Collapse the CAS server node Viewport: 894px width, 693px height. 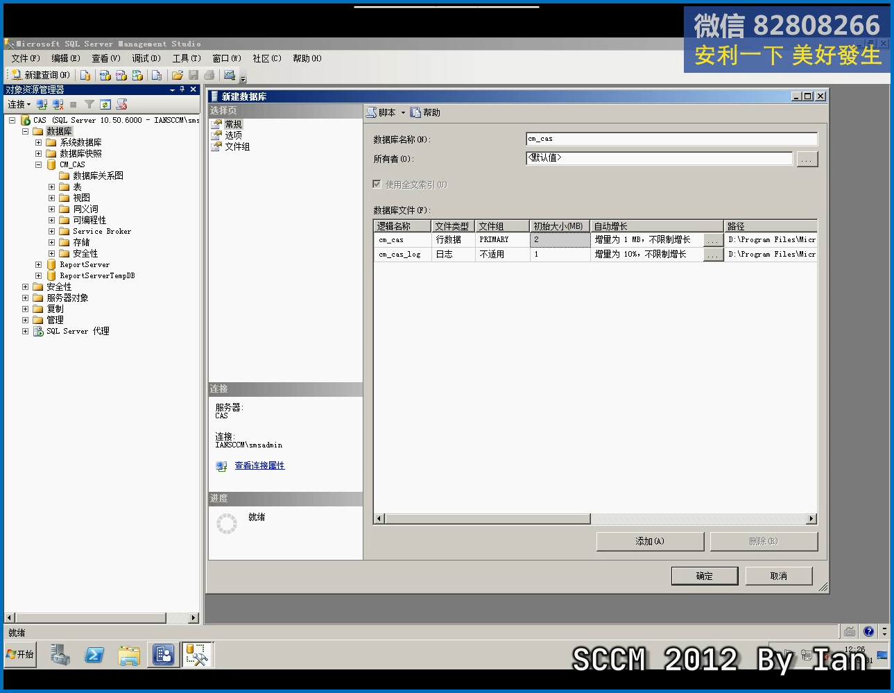click(12, 120)
